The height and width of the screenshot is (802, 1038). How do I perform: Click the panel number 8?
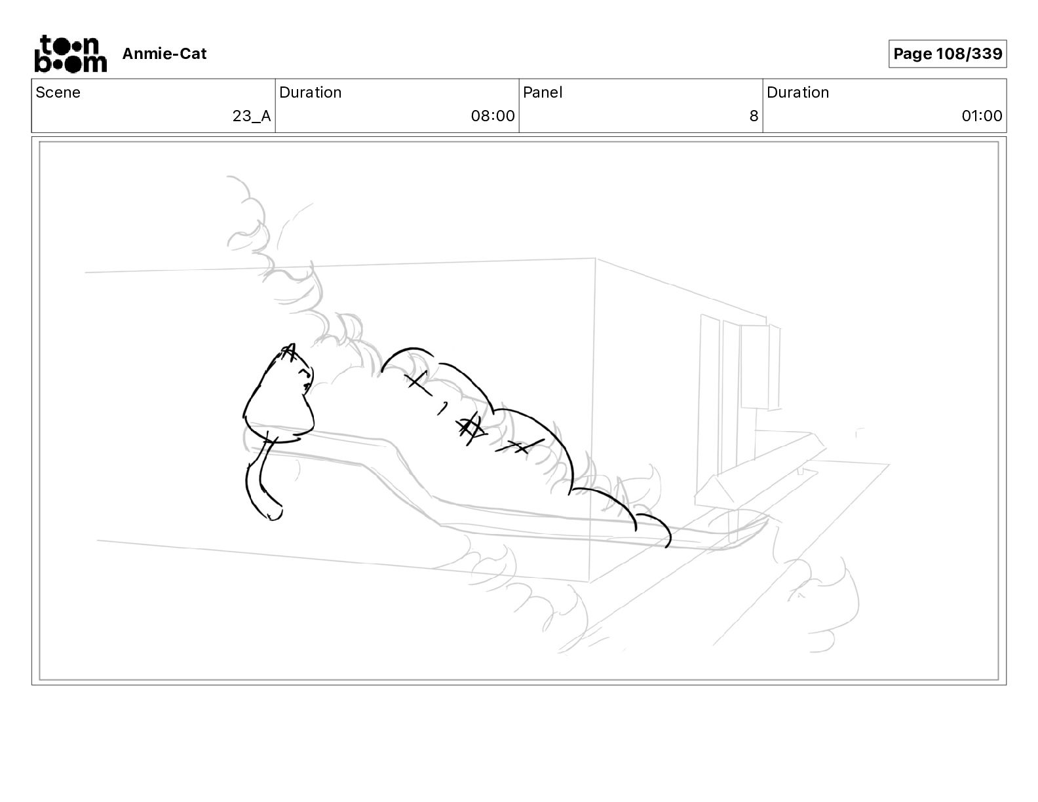[x=754, y=116]
